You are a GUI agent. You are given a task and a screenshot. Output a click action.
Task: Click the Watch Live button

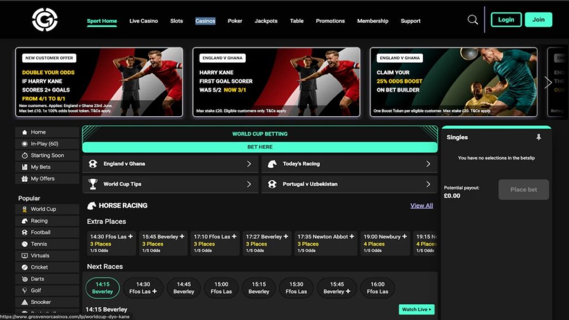click(417, 309)
